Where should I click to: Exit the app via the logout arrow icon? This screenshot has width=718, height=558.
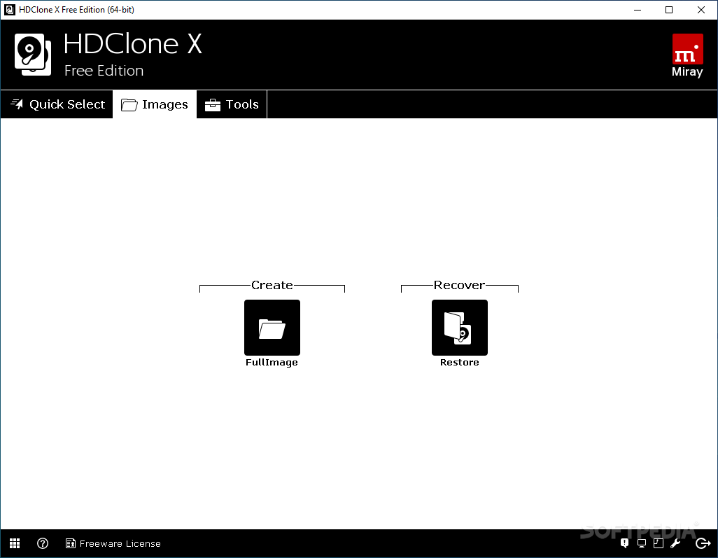click(703, 543)
